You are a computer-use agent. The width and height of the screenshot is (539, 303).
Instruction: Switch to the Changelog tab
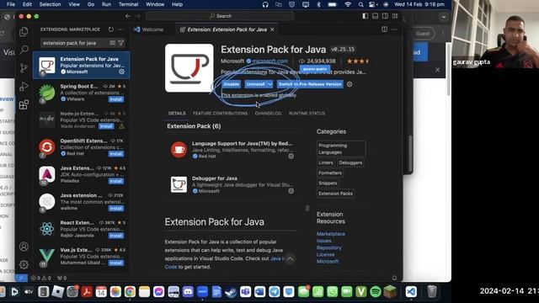click(268, 114)
